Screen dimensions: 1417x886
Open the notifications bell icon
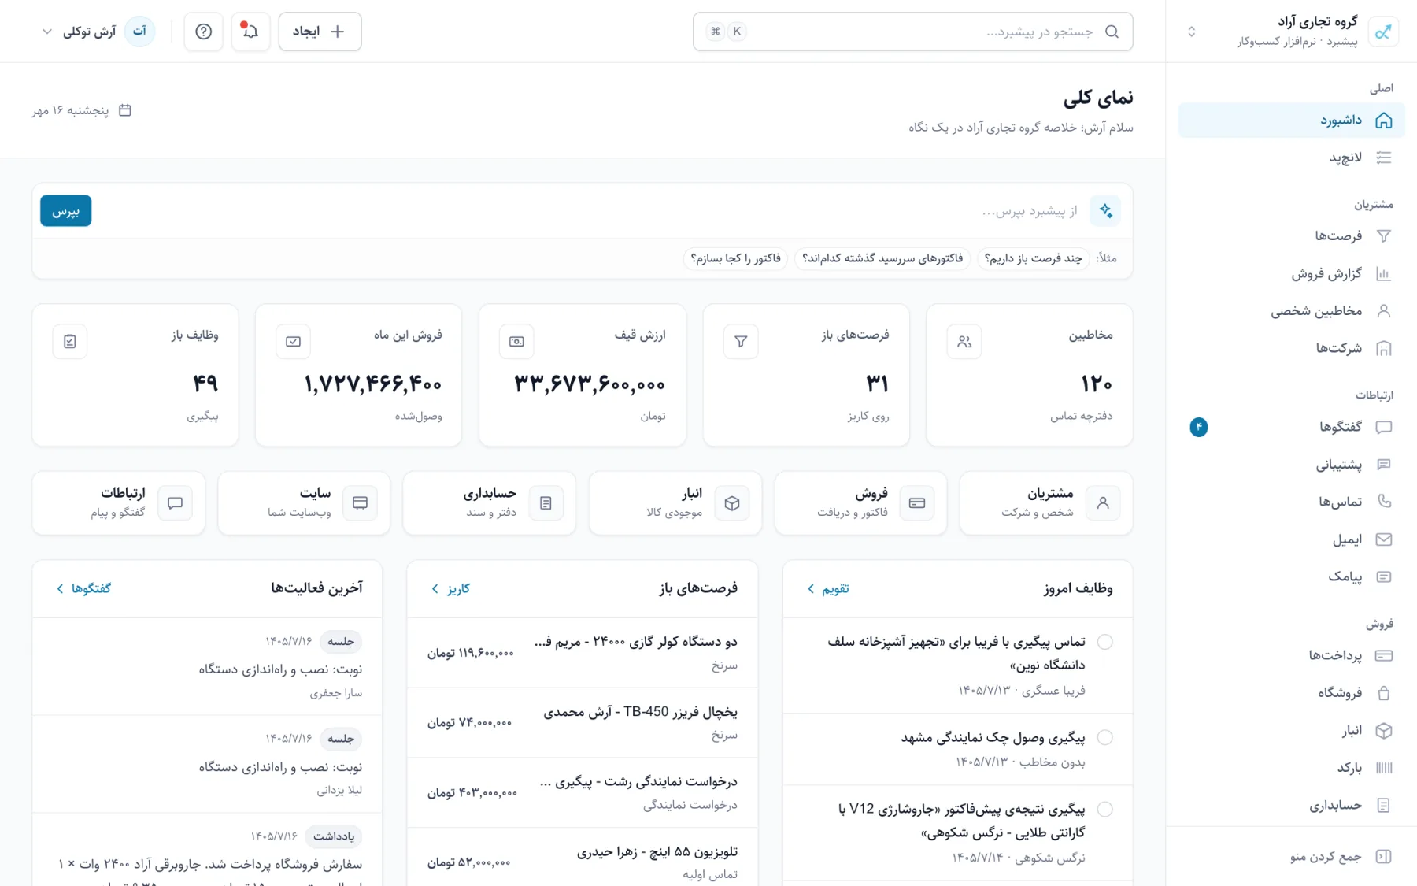click(250, 32)
